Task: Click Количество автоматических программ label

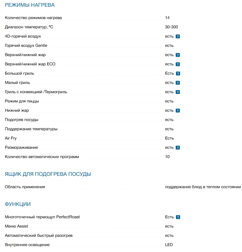Action: (x=42, y=157)
